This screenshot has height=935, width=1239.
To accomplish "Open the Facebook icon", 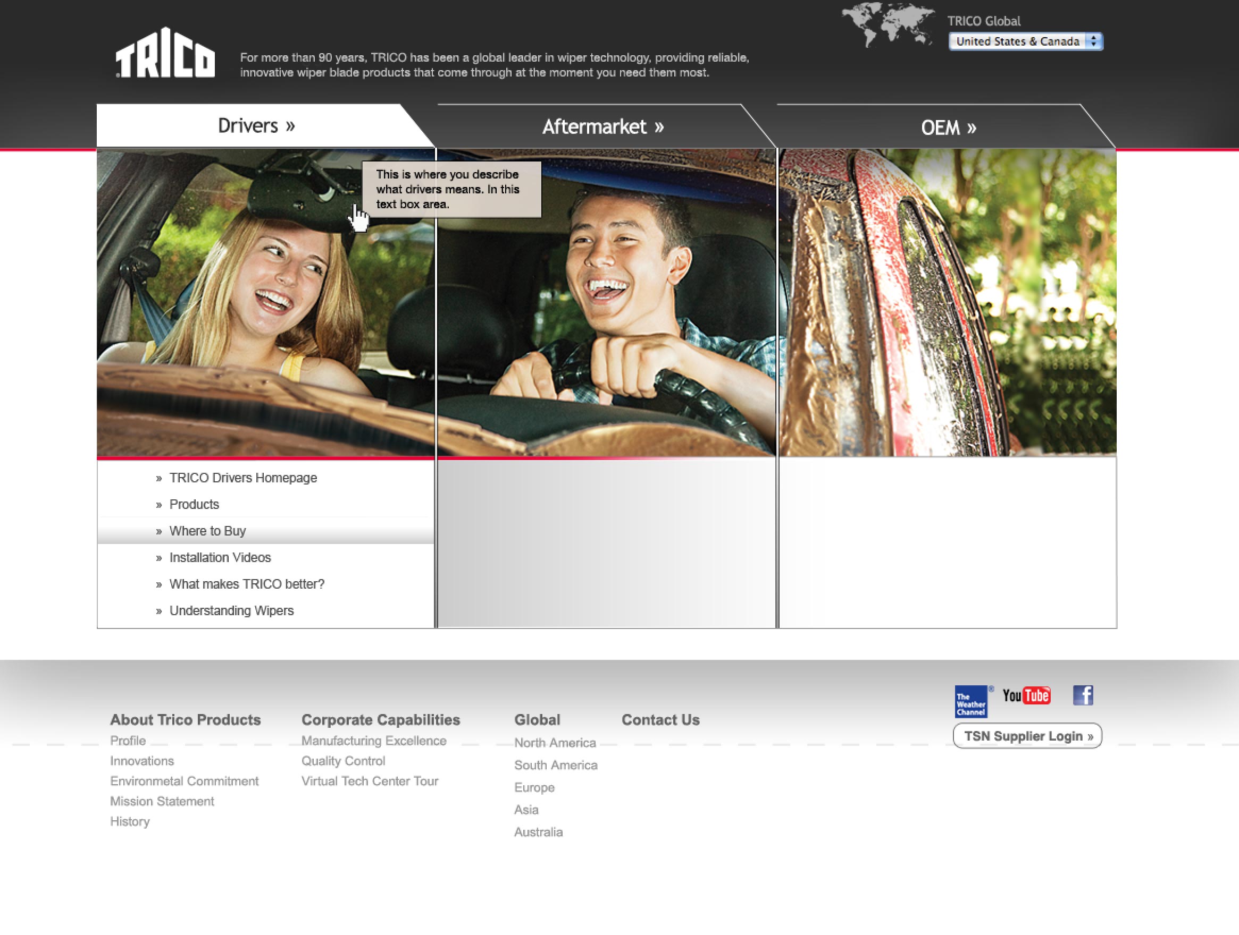I will [1083, 695].
